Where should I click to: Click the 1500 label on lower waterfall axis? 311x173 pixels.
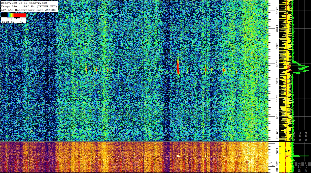point(277,151)
